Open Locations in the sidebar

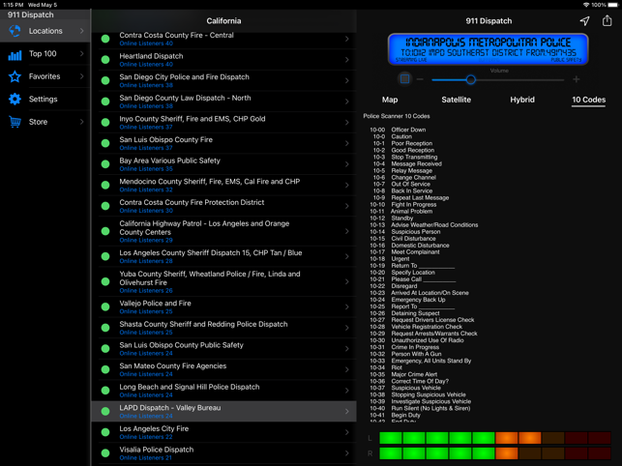[x=45, y=31]
